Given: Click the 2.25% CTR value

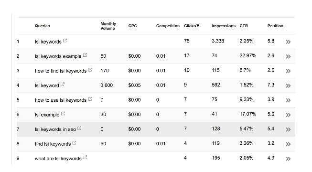Looking at the screenshot, I should 247,41.
